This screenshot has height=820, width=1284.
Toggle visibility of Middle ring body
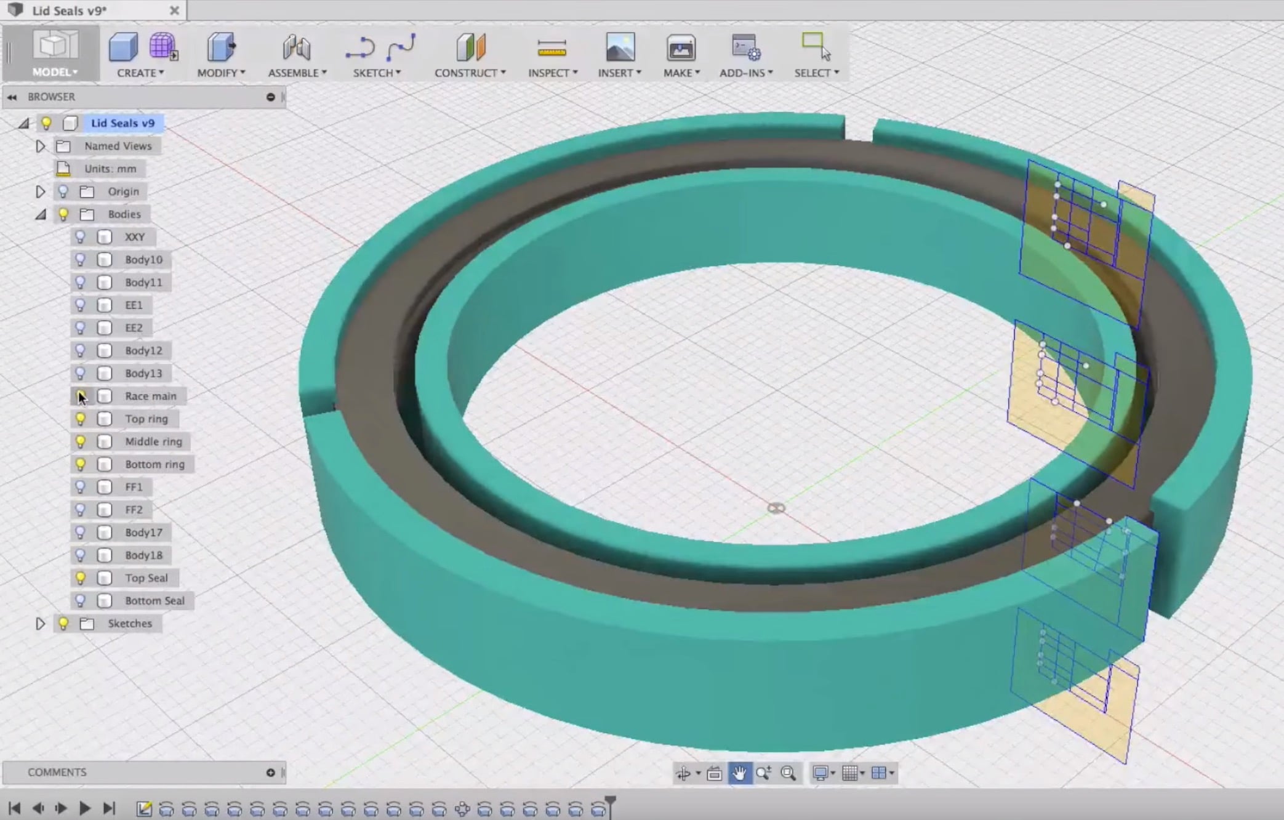[x=80, y=442]
